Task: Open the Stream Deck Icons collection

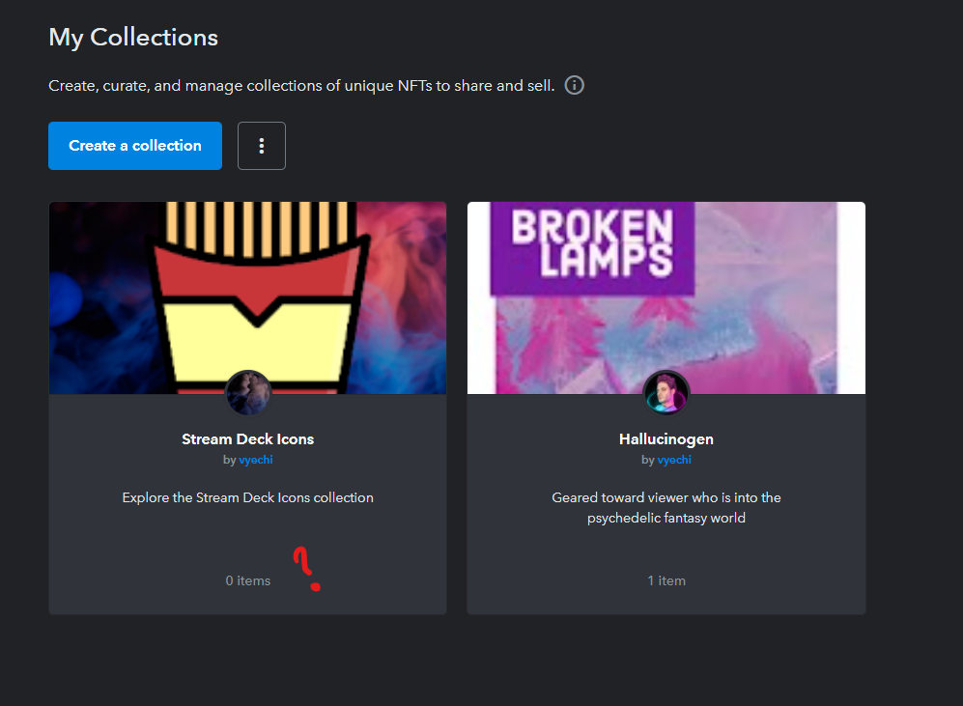Action: point(247,438)
